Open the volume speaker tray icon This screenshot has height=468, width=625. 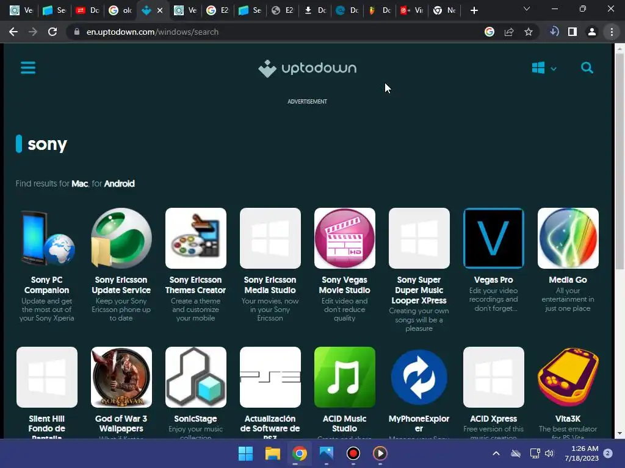tap(549, 453)
